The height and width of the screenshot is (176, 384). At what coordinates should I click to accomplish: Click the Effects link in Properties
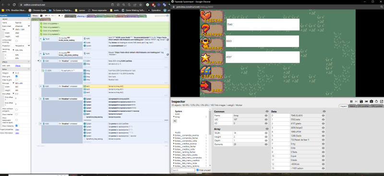[x=18, y=66]
